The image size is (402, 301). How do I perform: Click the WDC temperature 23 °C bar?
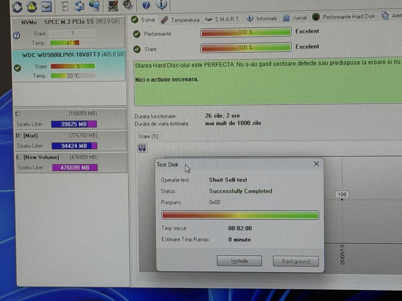tap(73, 76)
